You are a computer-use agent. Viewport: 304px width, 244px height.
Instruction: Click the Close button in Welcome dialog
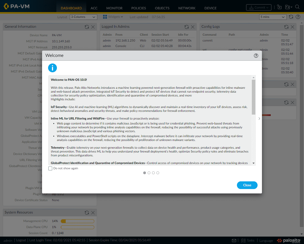(247, 185)
